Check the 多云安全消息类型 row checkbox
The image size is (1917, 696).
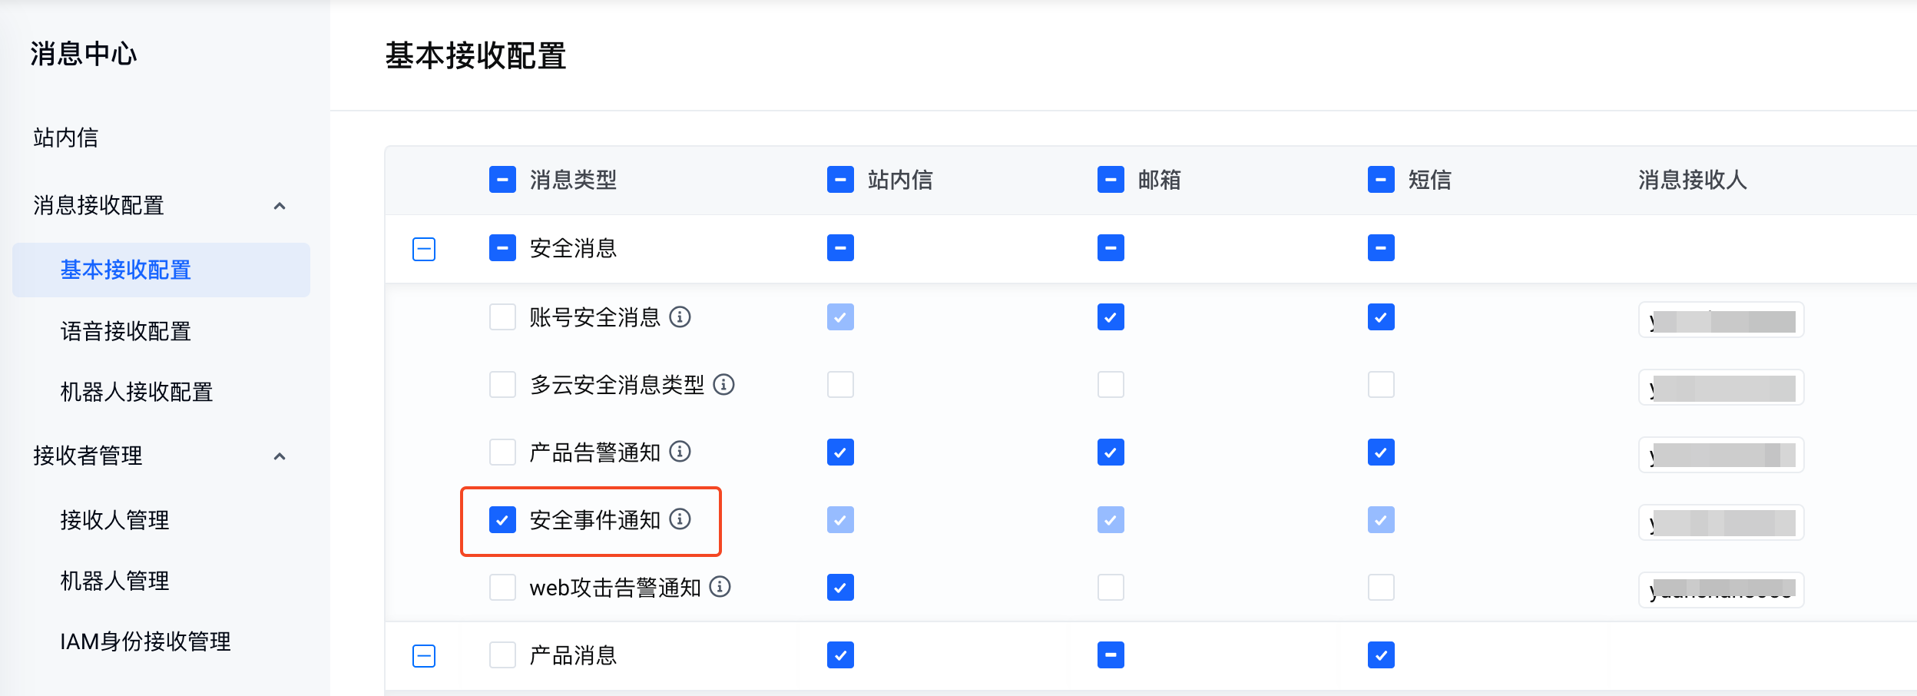click(x=502, y=384)
